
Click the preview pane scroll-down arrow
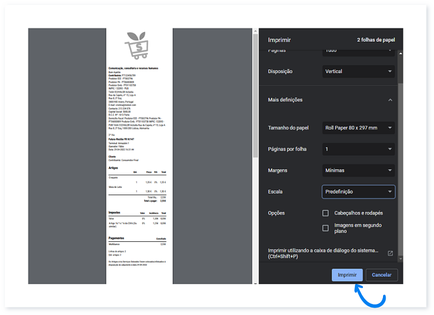(255, 283)
